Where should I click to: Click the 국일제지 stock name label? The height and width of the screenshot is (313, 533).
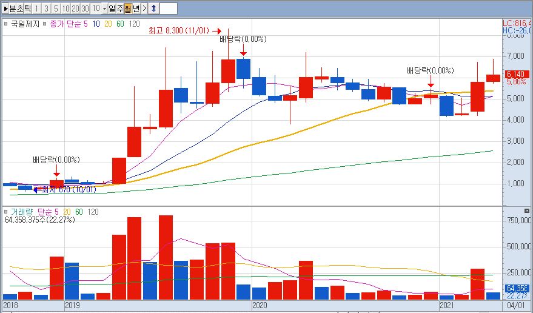point(25,24)
